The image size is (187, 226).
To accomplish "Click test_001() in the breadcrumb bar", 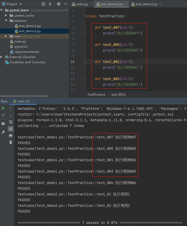I will pyautogui.click(x=118, y=95).
